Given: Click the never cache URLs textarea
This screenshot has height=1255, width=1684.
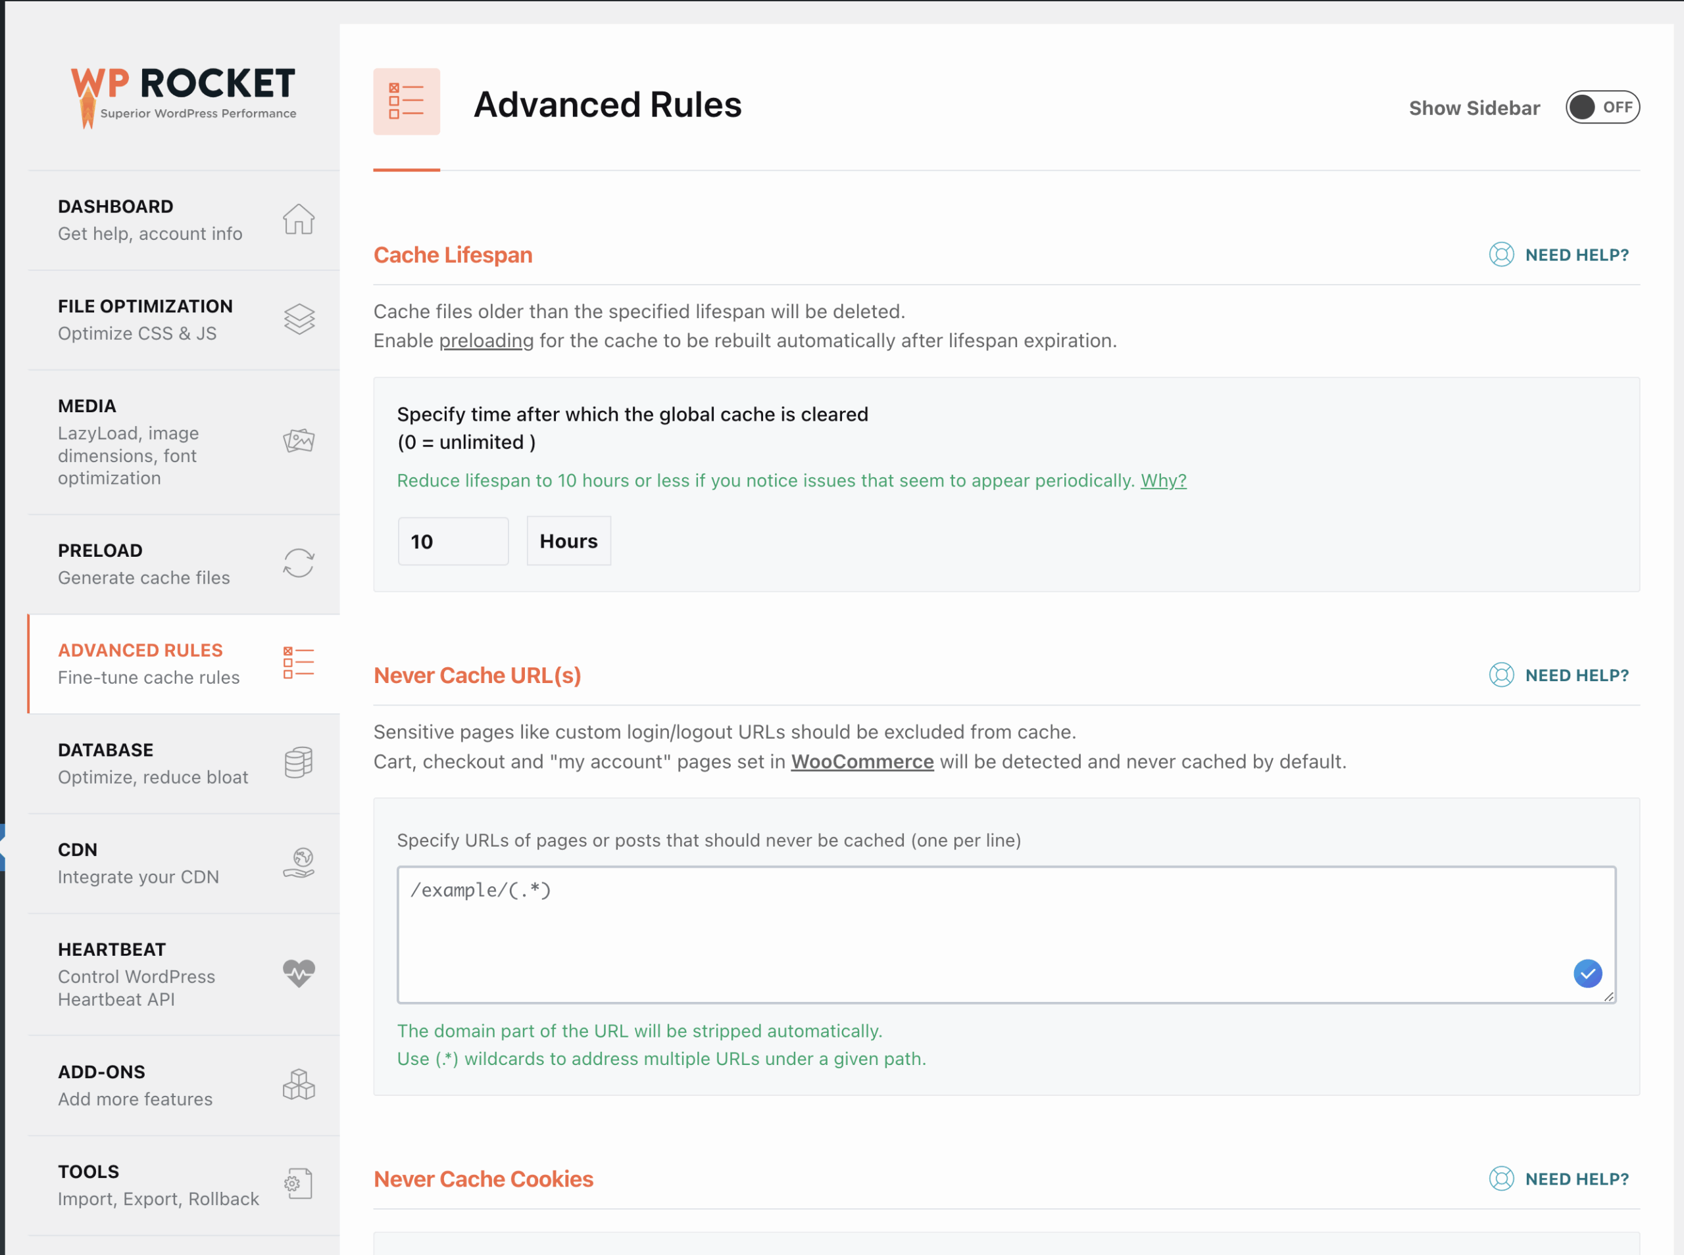Looking at the screenshot, I should coord(1006,934).
